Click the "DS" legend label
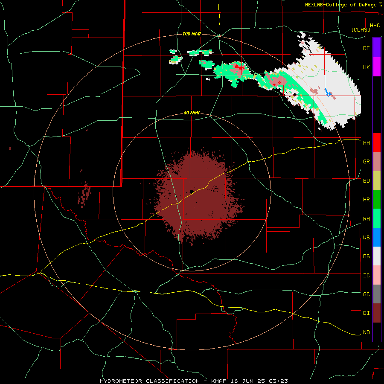 [366, 256]
